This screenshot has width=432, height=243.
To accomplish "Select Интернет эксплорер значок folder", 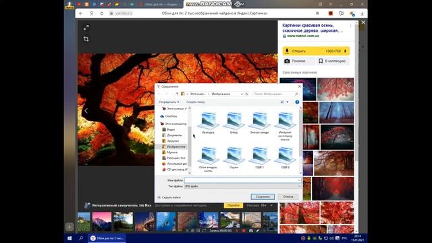I will pos(285,126).
